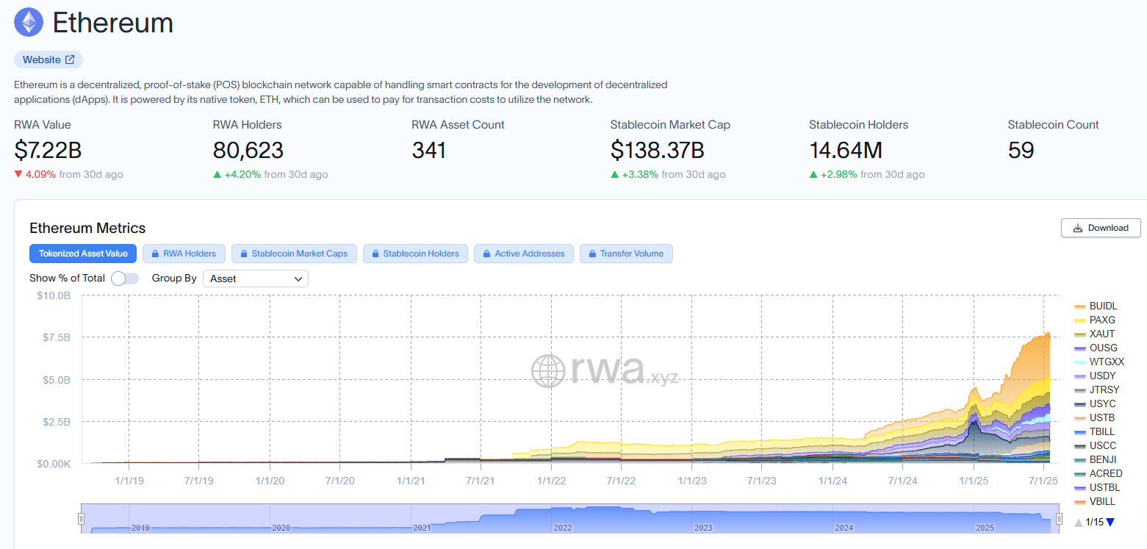Click lock icon on Stablecoin Holders tab
The image size is (1147, 549).
[375, 254]
